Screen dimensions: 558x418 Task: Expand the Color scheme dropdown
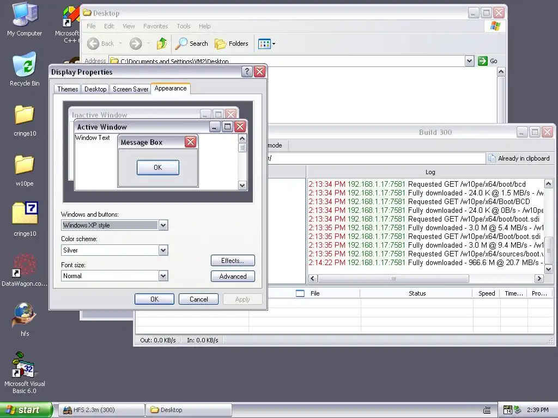click(x=163, y=250)
